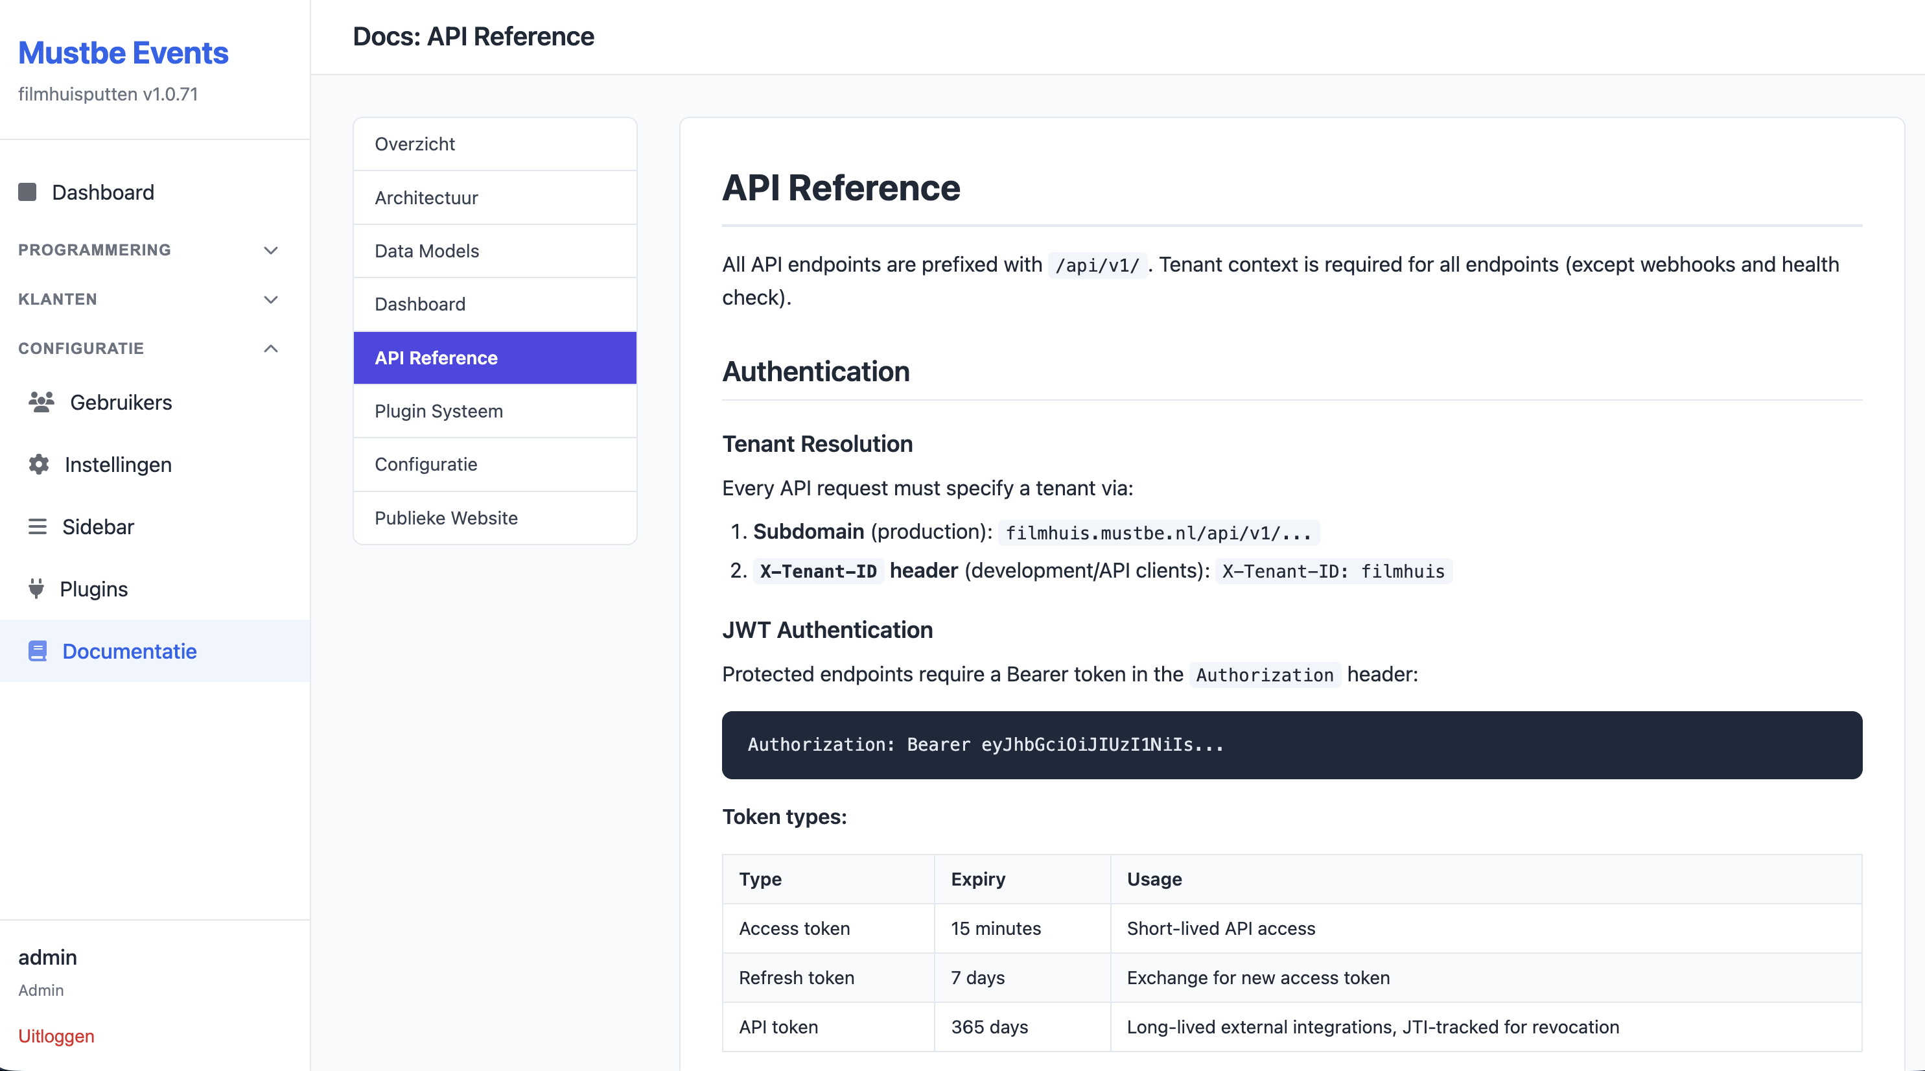Click the Mustbe Events logo title
Viewport: 1925px width, 1071px height.
pyautogui.click(x=123, y=53)
